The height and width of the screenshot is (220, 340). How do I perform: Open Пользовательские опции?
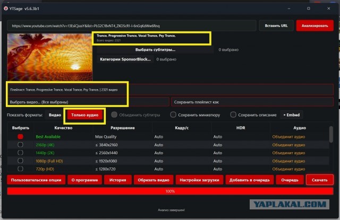pyautogui.click(x=36, y=180)
